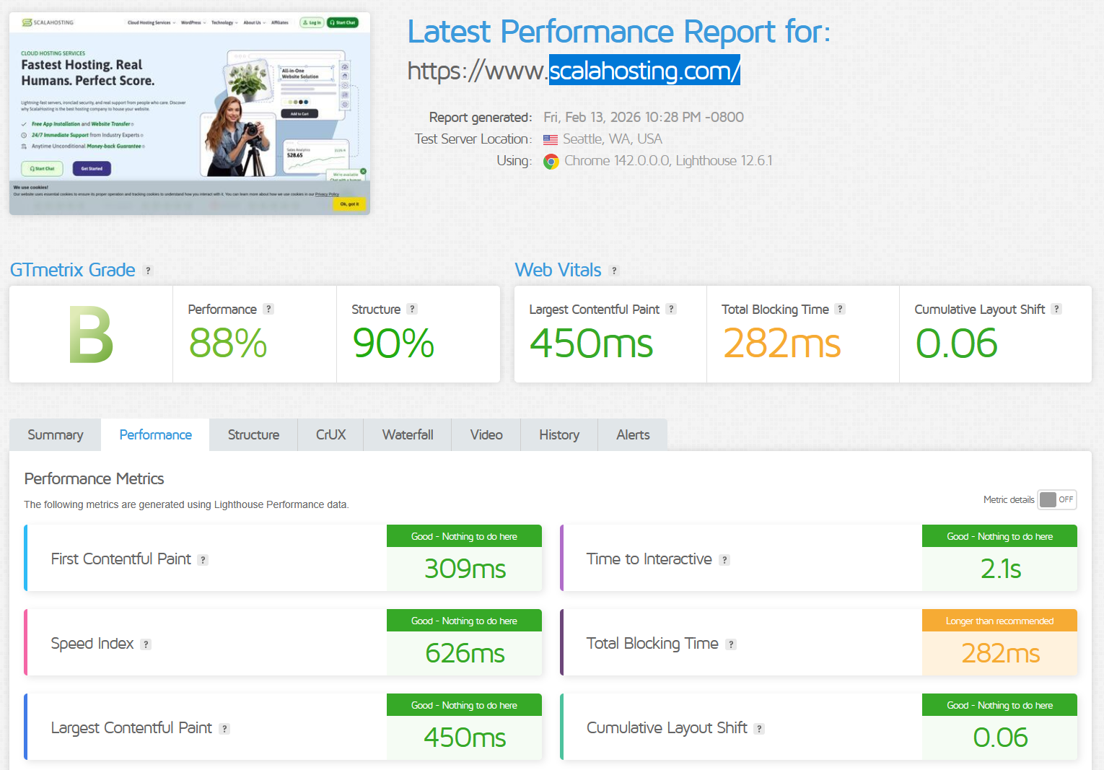The width and height of the screenshot is (1104, 770).
Task: Open the help icon beside GTmetrix Grade heading
Action: pyautogui.click(x=149, y=270)
